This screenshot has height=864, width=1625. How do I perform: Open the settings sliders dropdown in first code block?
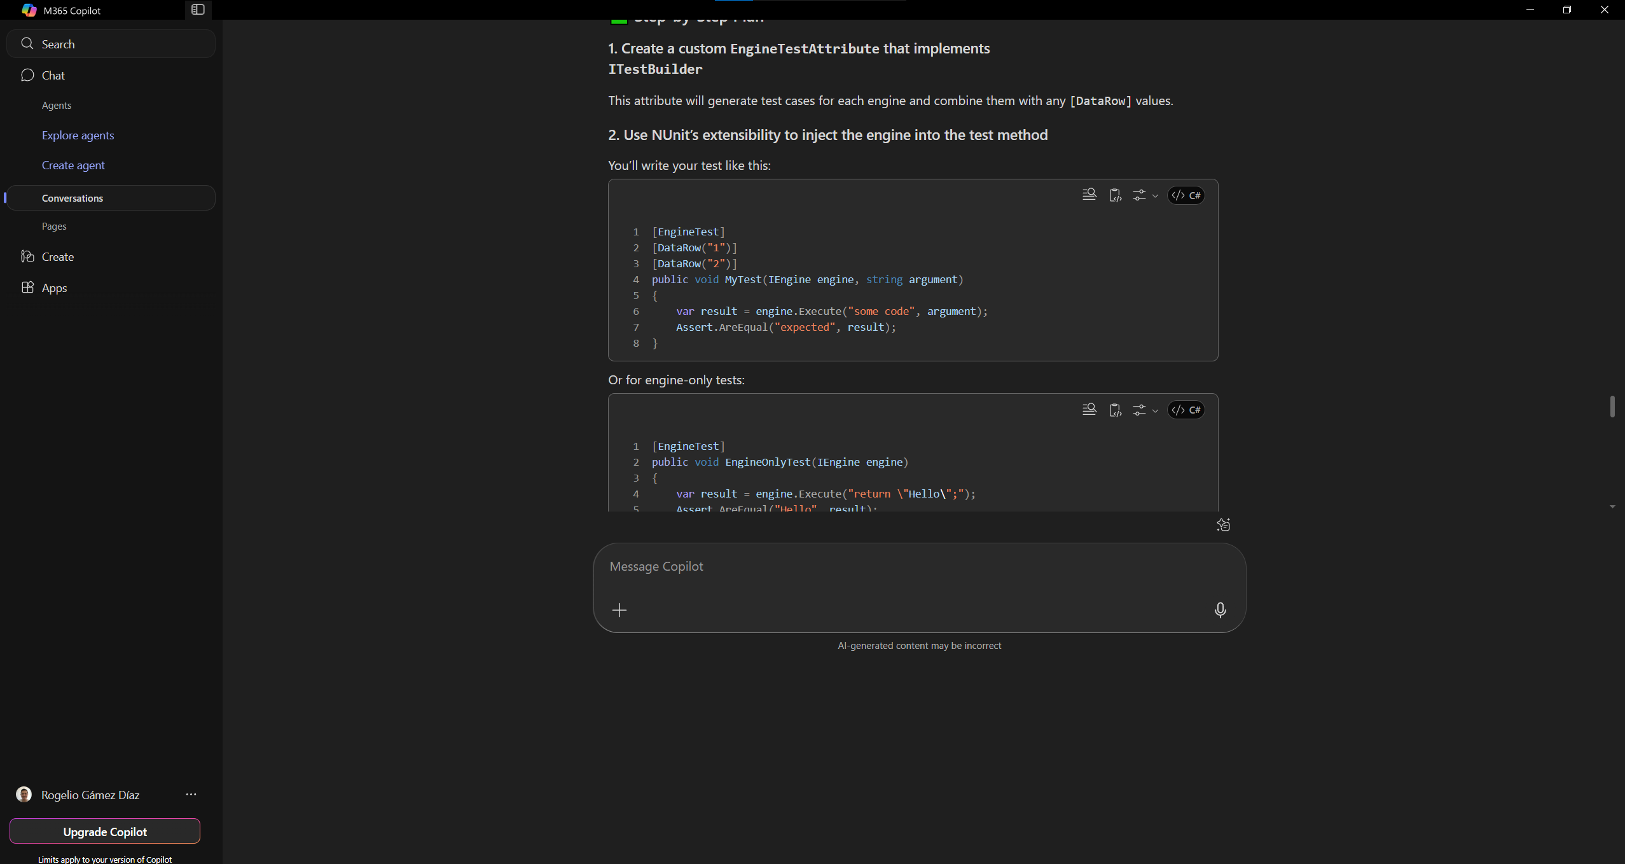1145,195
